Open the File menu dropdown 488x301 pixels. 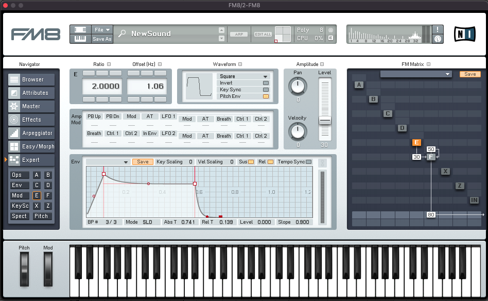tap(102, 30)
